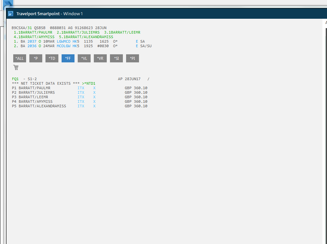
Task: Click the *VL vendor locator button
Action: click(84, 58)
